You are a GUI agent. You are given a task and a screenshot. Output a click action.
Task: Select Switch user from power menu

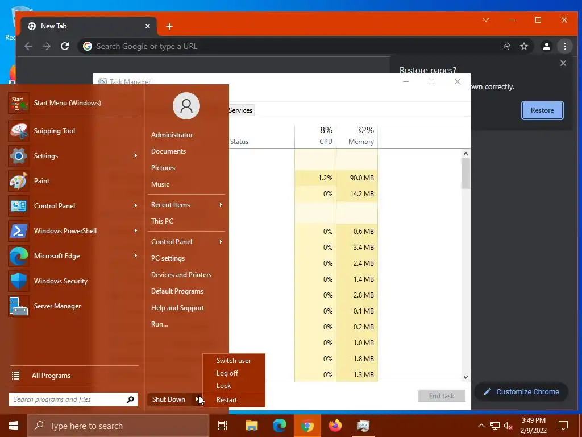click(x=234, y=360)
